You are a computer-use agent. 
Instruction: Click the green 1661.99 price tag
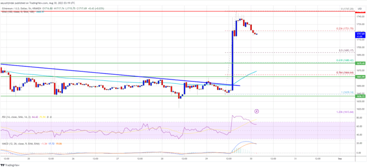point(360,77)
